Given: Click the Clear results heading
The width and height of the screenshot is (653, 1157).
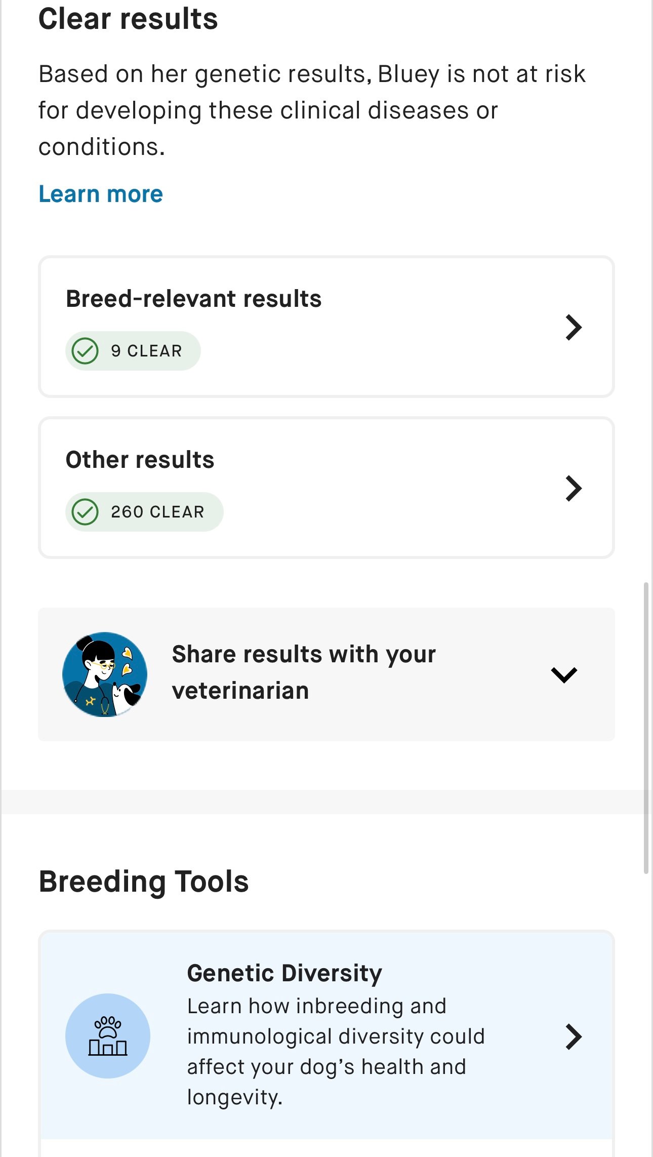Looking at the screenshot, I should point(128,19).
